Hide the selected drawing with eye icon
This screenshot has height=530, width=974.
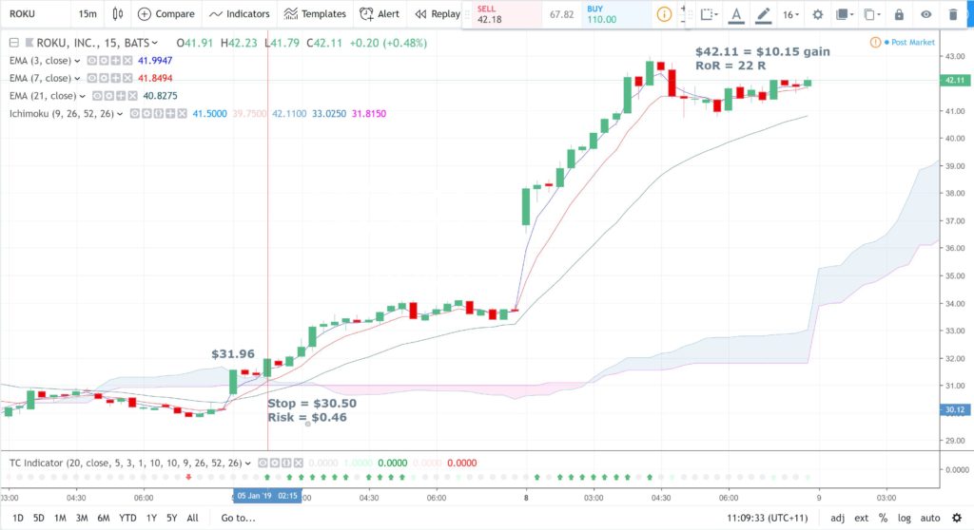(926, 14)
